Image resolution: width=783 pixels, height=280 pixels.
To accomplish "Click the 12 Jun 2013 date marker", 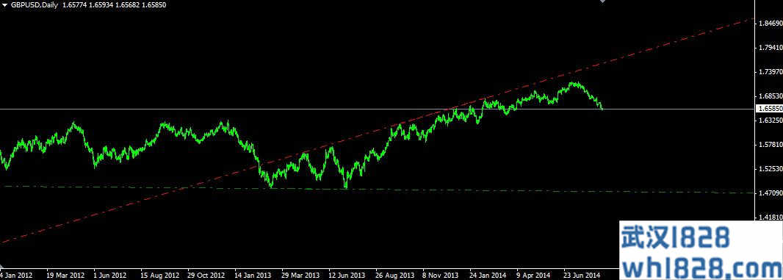I will [x=347, y=275].
